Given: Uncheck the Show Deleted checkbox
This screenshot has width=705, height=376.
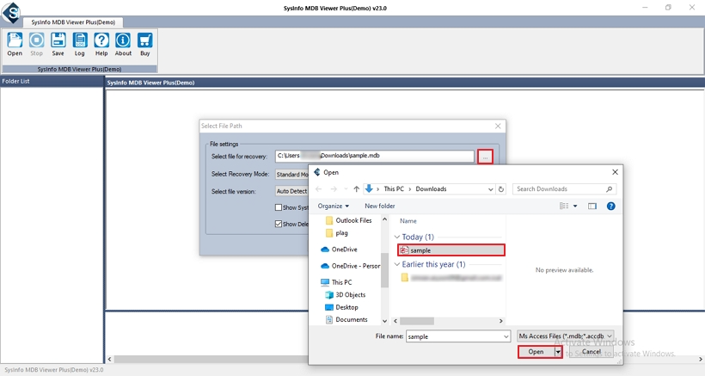Looking at the screenshot, I should click(279, 224).
